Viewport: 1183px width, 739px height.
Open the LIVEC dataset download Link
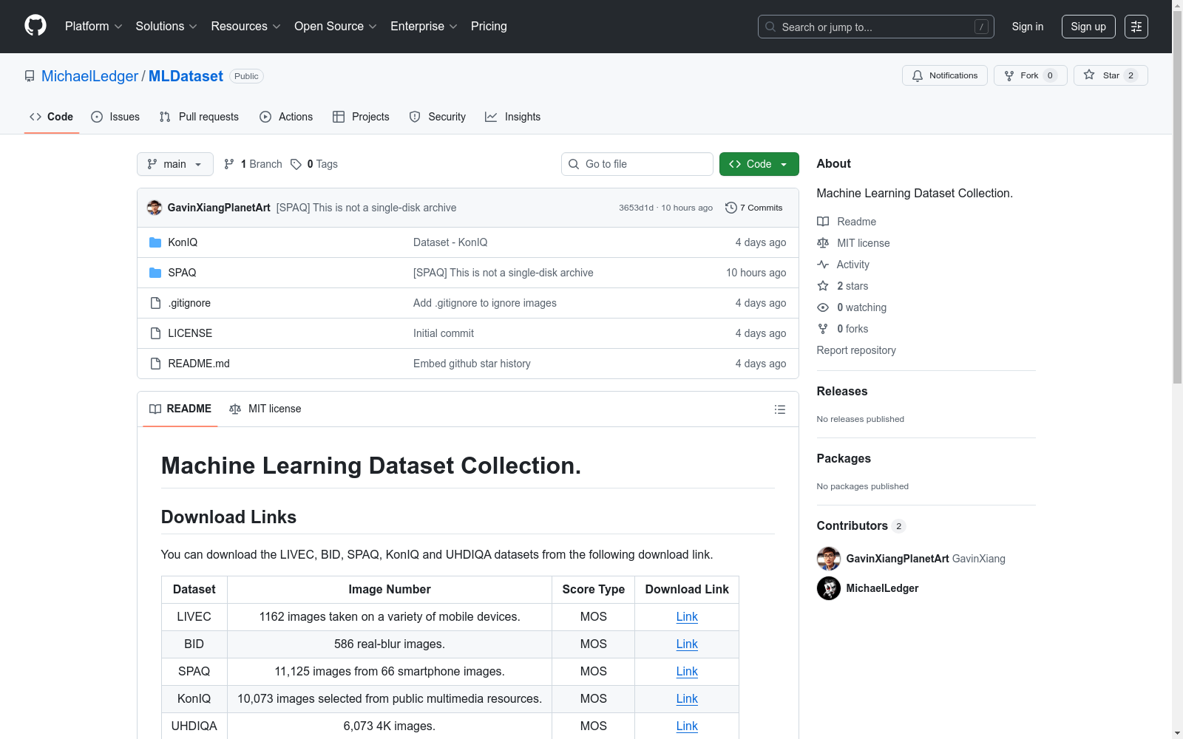coord(687,617)
